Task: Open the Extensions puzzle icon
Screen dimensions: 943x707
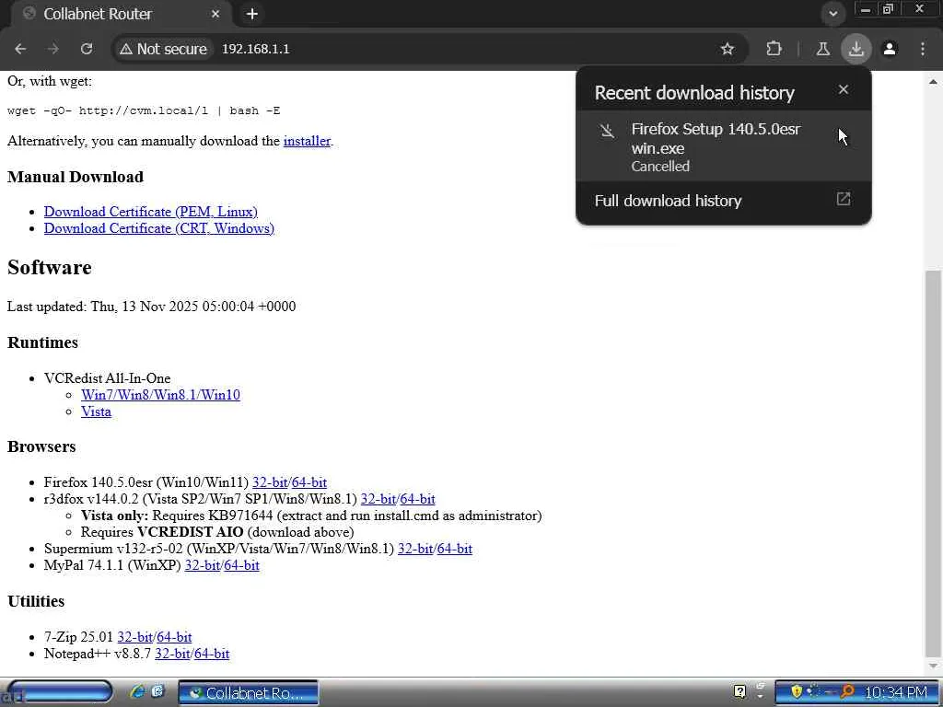Action: point(774,49)
